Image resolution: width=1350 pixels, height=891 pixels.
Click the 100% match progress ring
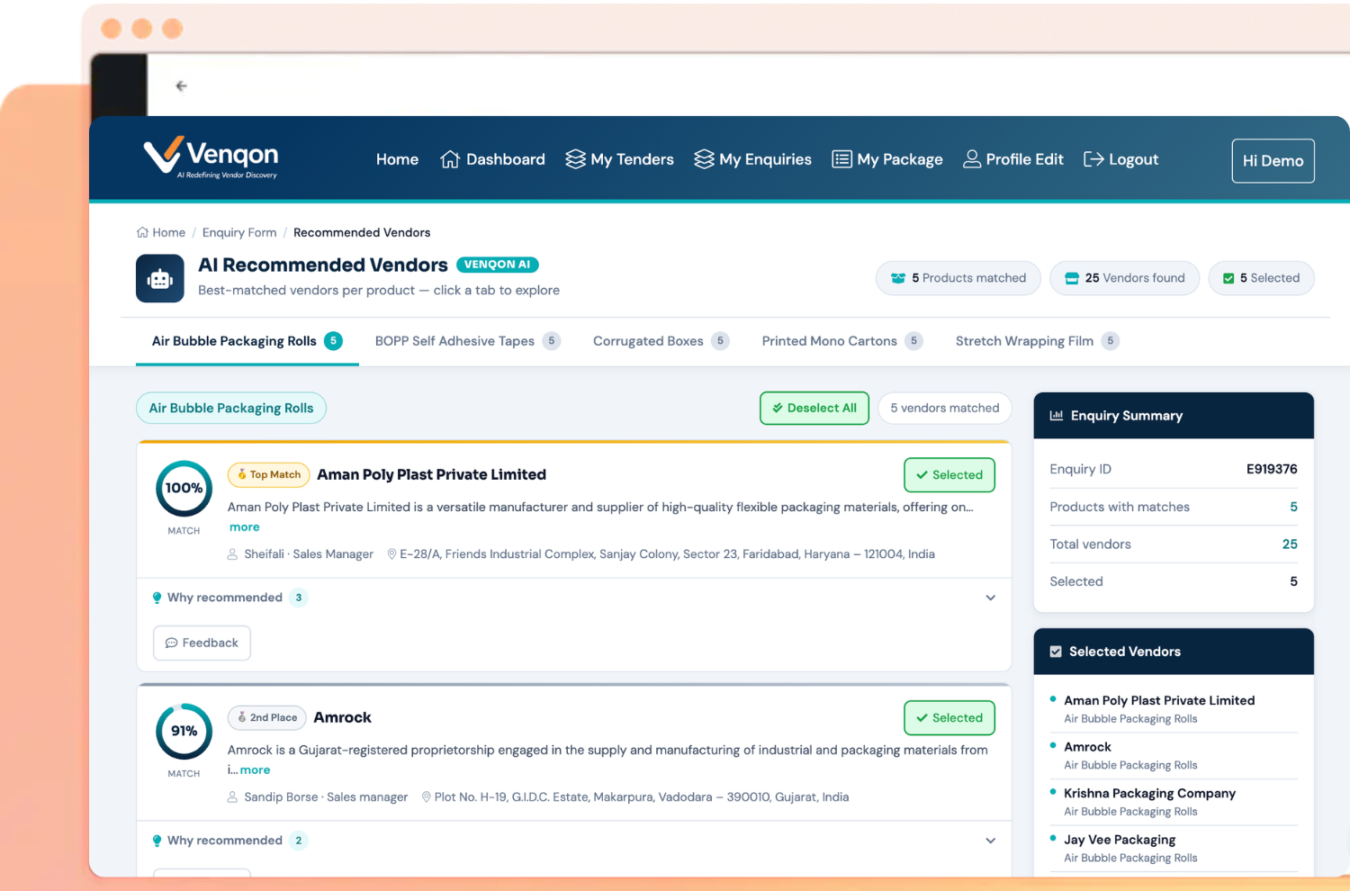184,489
